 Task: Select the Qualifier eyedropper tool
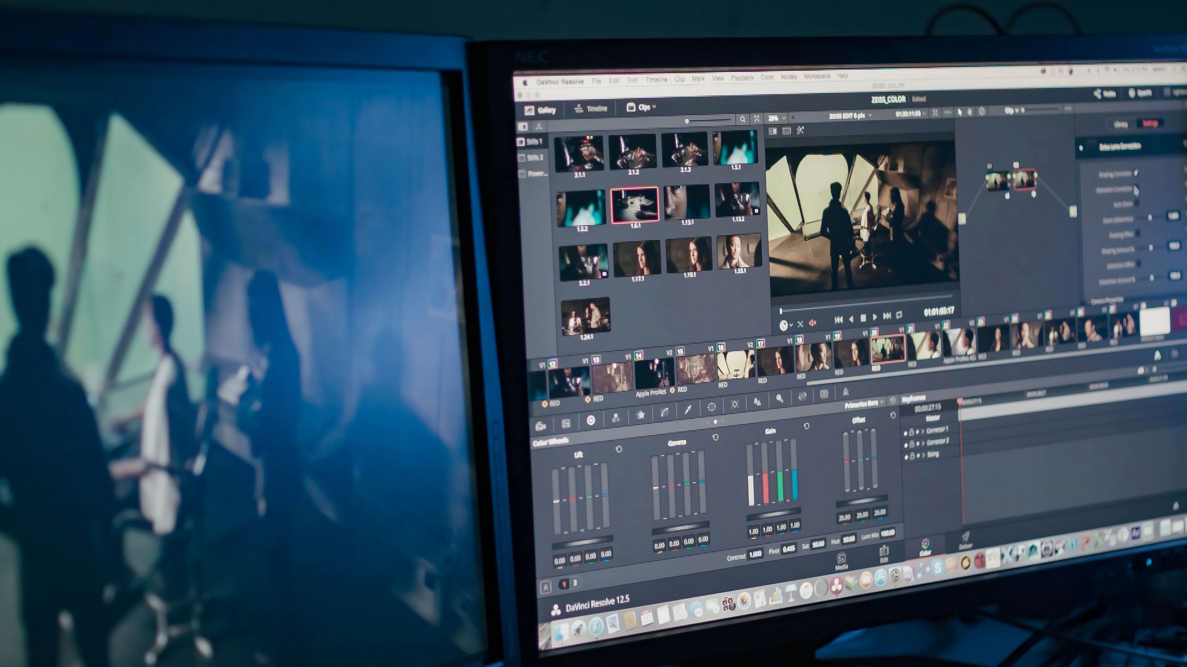coord(688,409)
